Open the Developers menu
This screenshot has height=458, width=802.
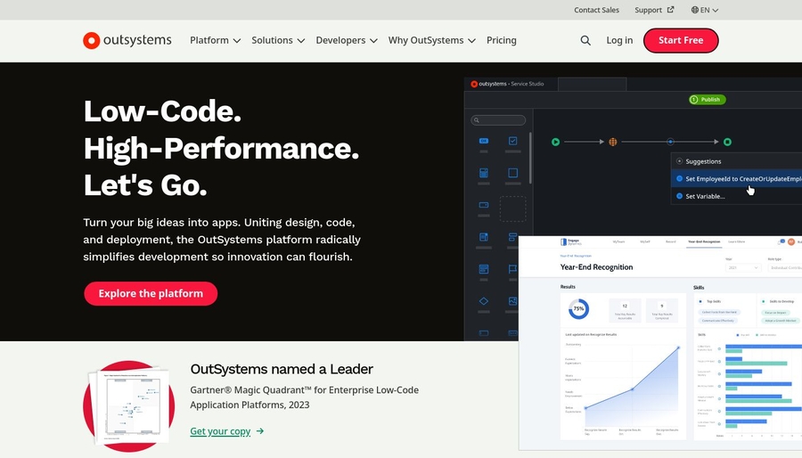click(x=346, y=40)
